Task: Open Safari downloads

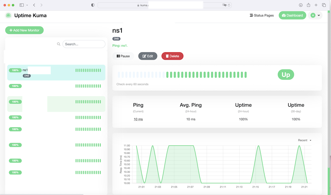Action: coord(301,5)
